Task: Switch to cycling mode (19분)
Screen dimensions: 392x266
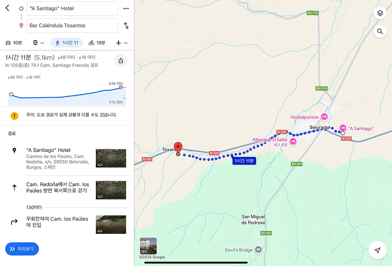Action: 97,43
